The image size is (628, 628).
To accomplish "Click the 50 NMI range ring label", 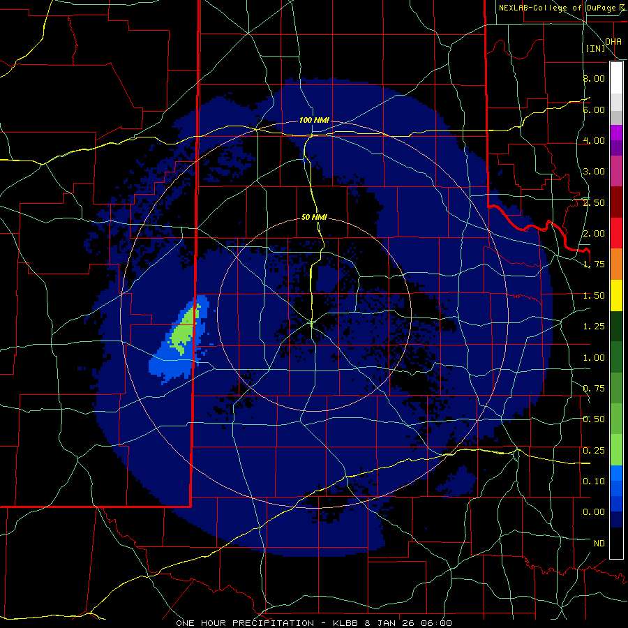I will point(314,217).
